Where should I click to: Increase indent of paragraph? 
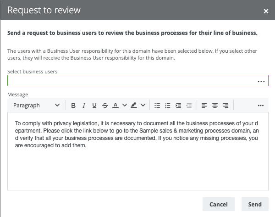178,106
